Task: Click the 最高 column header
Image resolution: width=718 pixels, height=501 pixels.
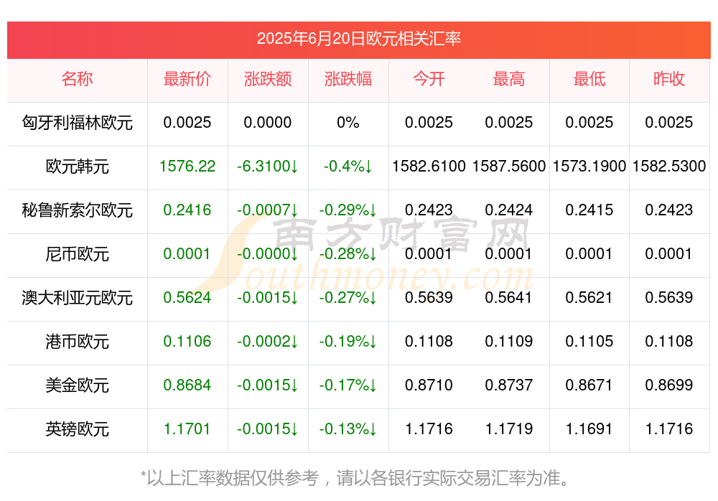Action: click(509, 79)
